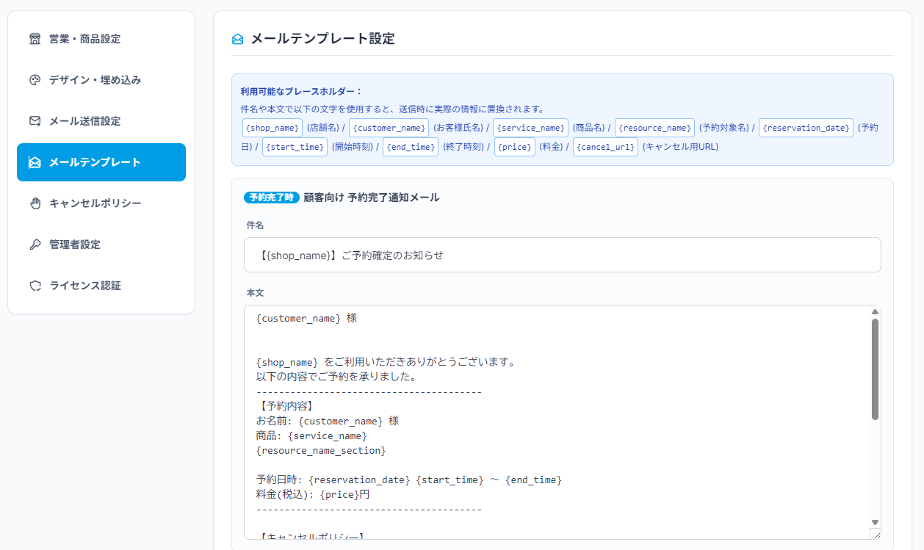The height and width of the screenshot is (550, 924).
Task: Click the mail send icon for メール送信設定
Action: [35, 121]
